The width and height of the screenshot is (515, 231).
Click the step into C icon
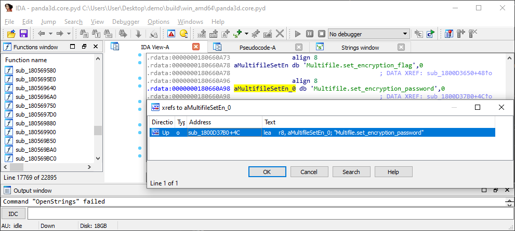418,34
